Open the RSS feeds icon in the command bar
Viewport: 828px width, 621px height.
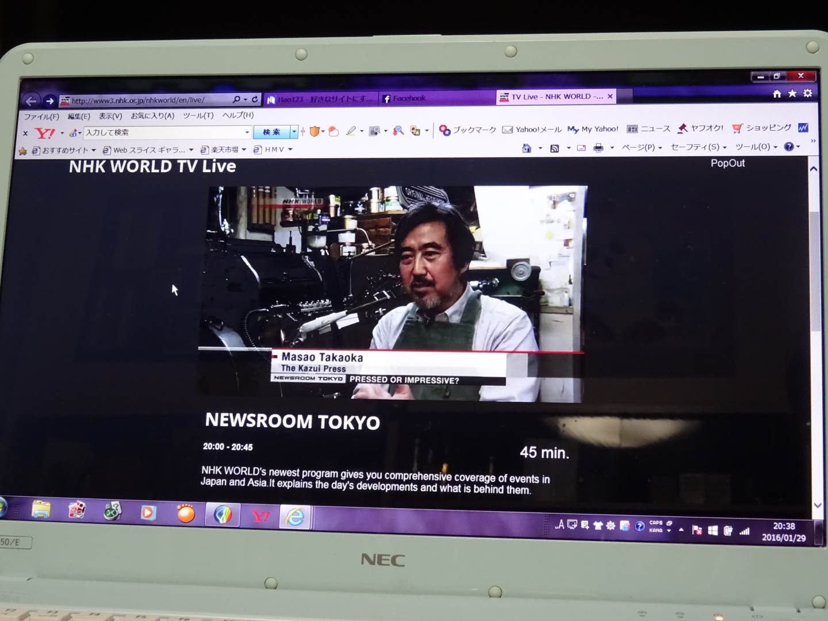click(x=555, y=148)
